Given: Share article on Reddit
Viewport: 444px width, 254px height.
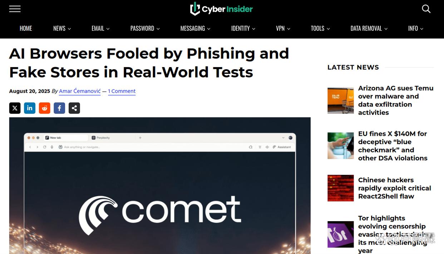Looking at the screenshot, I should (x=45, y=108).
